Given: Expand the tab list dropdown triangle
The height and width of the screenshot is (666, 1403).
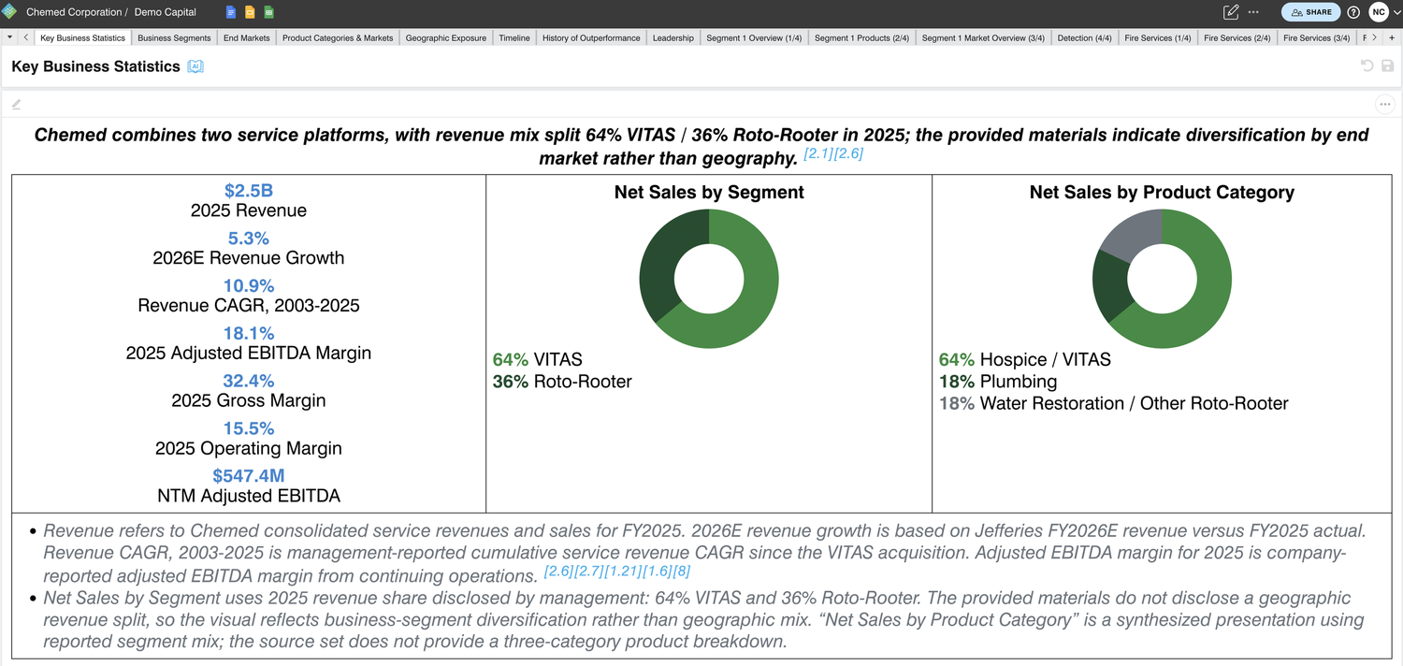Looking at the screenshot, I should click(9, 37).
